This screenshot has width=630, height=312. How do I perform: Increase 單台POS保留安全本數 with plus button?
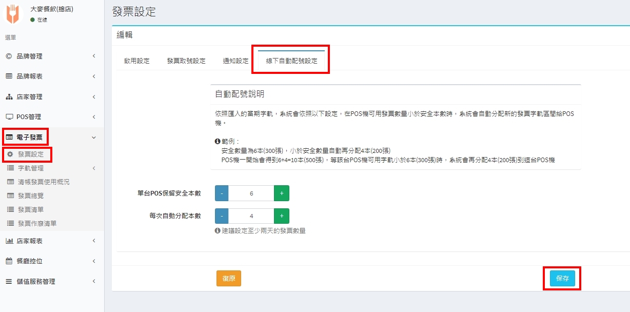(x=282, y=193)
